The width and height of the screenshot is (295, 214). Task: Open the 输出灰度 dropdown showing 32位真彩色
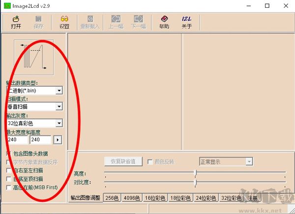point(34,123)
